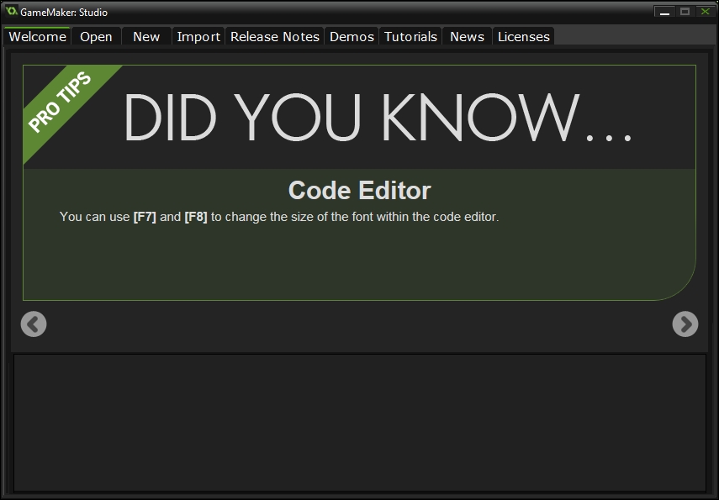Go to the Import tab

click(x=198, y=36)
